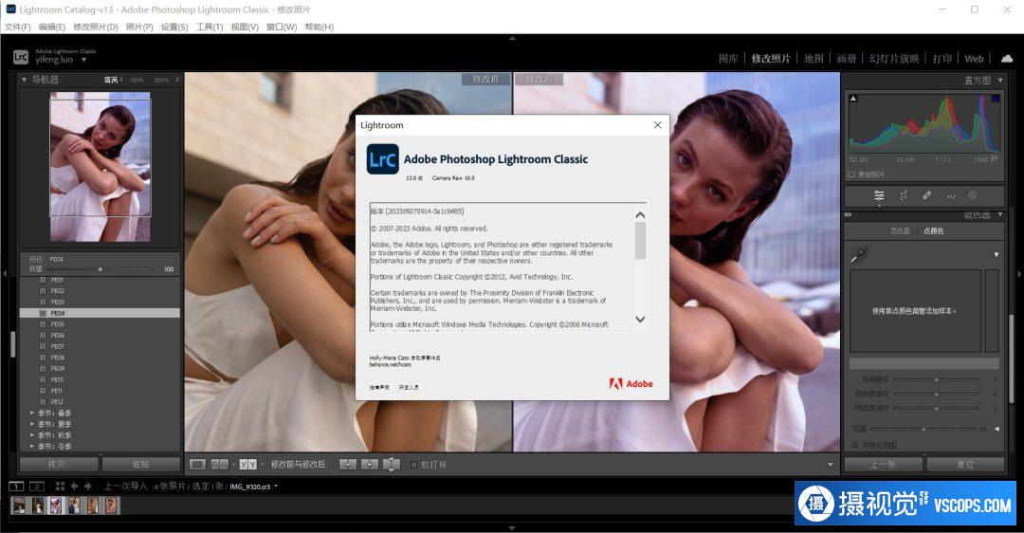Screen dimensions: 1024x533
Task: Select the Masking tool icon
Action: [x=973, y=195]
